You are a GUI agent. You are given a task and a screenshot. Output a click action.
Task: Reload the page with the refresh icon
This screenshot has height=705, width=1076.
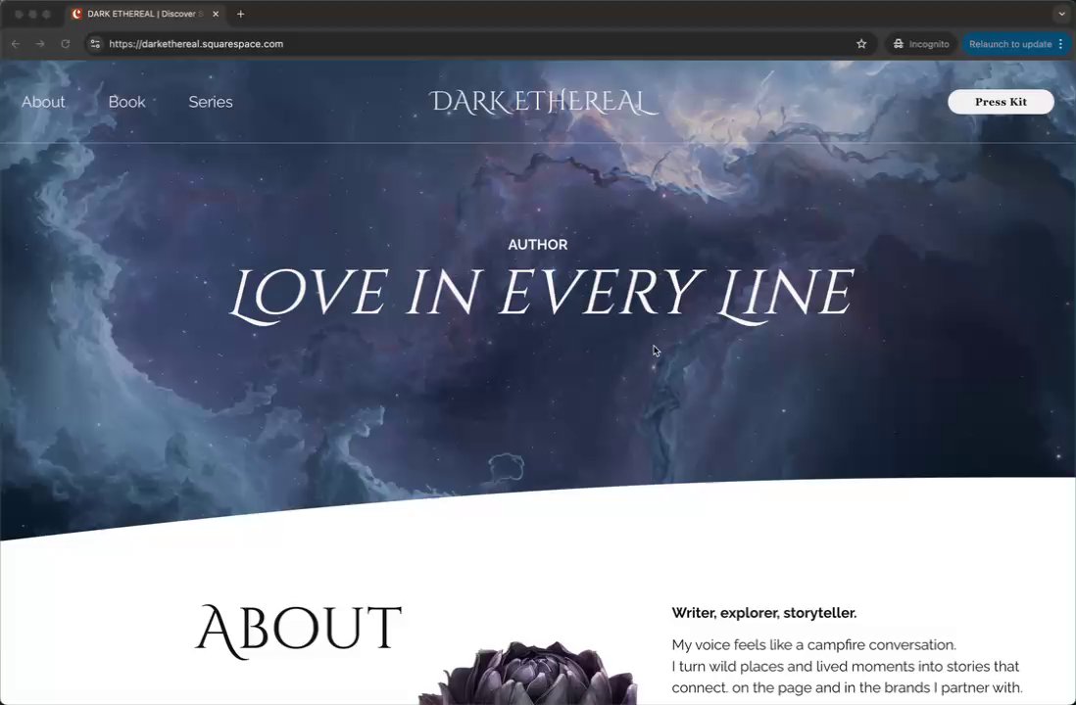pos(66,44)
